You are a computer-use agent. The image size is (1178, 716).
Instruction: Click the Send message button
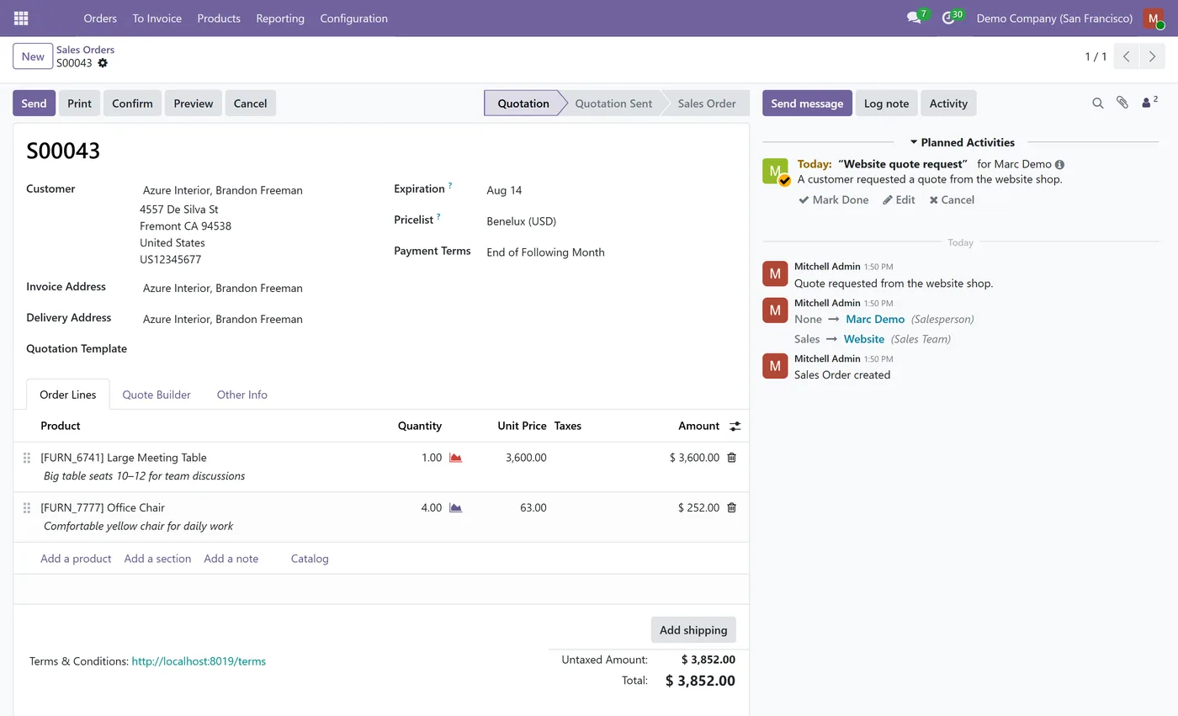(x=807, y=103)
